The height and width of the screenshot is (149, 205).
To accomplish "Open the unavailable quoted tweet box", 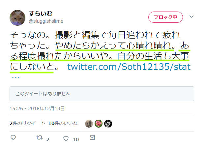I will coord(102,94).
